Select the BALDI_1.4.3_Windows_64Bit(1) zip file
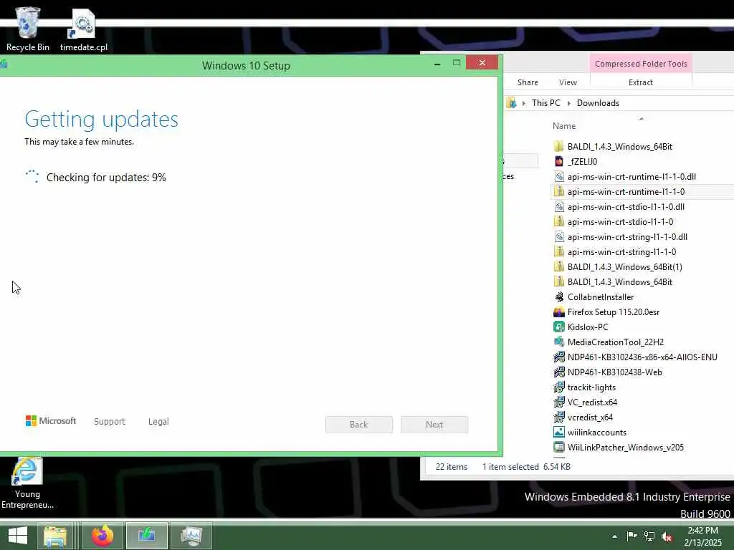The image size is (734, 550). pyautogui.click(x=624, y=267)
